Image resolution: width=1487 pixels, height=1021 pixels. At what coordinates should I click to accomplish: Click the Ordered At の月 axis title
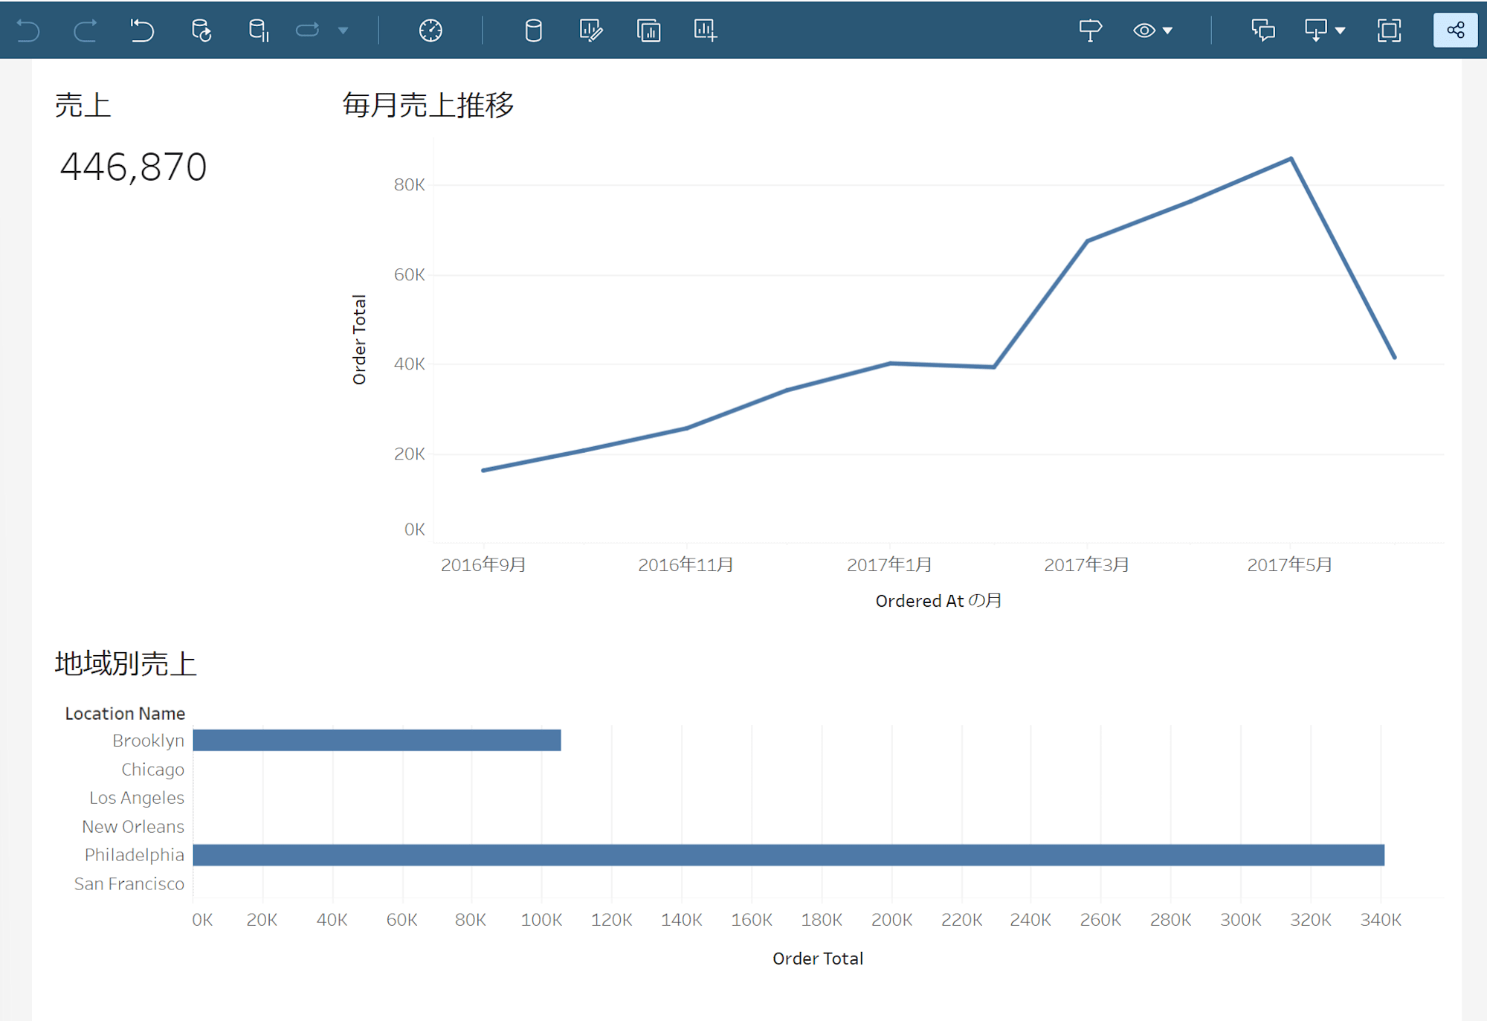click(x=938, y=601)
